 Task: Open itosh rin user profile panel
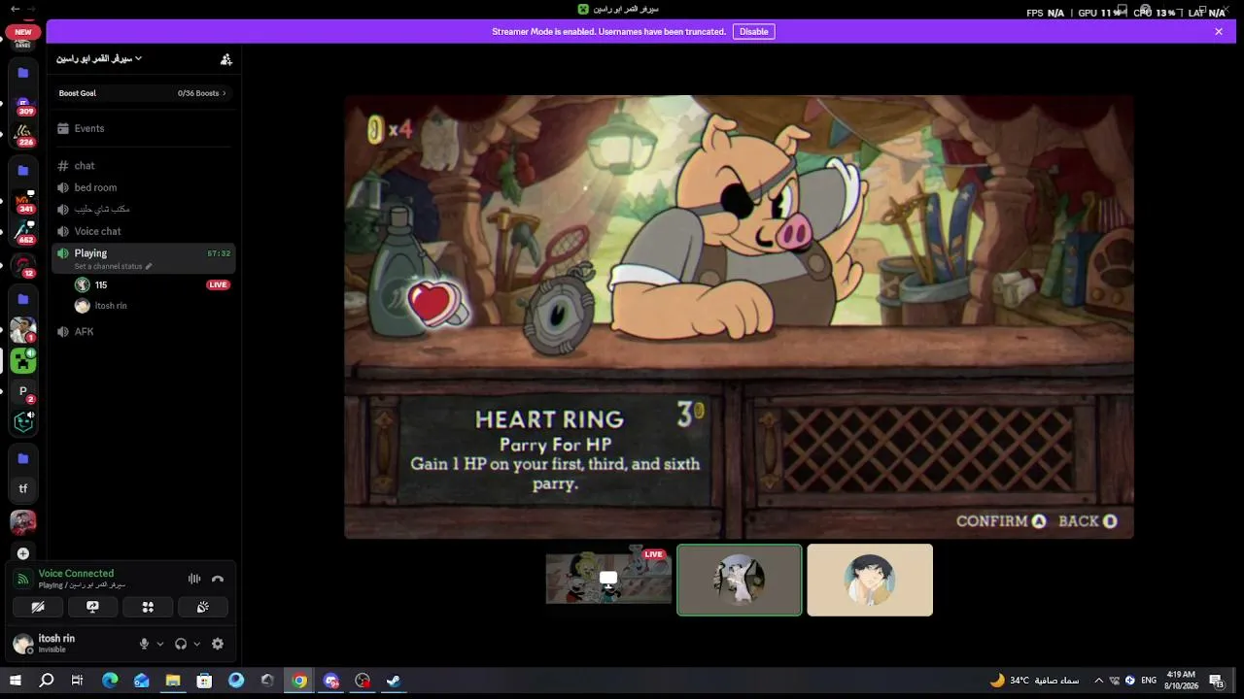70,644
